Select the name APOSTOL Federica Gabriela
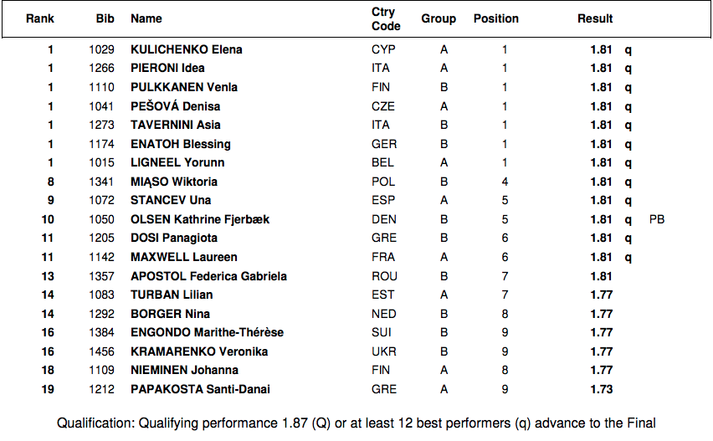The width and height of the screenshot is (713, 441). point(208,276)
